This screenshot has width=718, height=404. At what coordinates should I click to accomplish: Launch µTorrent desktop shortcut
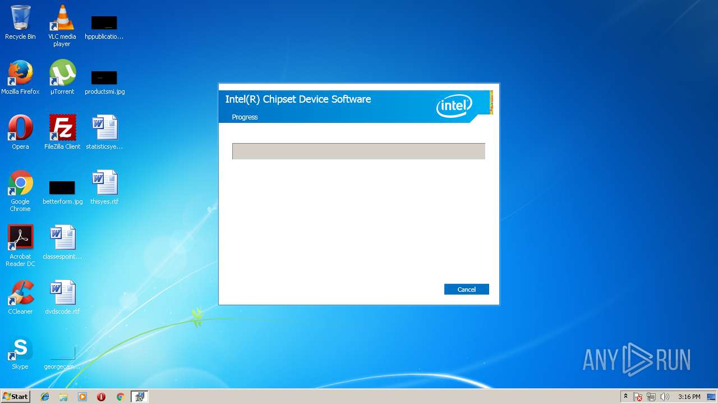[x=62, y=77]
